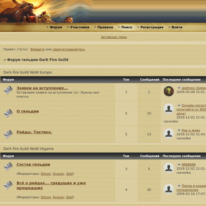This screenshot has width=206, height=206.
Task: Open the Форум navigation item
Action: [56, 27]
